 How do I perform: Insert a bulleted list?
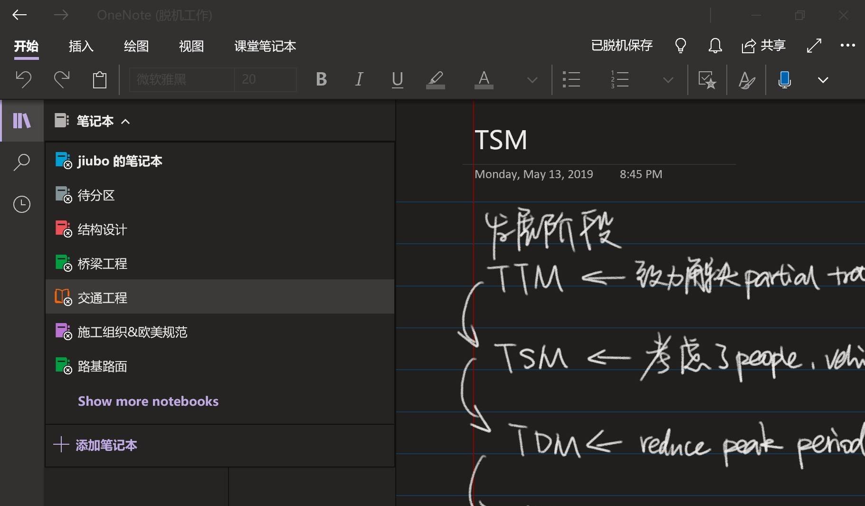(x=571, y=79)
